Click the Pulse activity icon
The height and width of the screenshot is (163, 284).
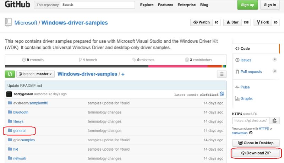click(237, 87)
